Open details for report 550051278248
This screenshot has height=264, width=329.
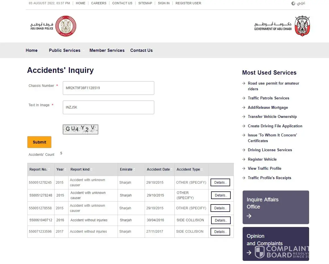point(221,195)
